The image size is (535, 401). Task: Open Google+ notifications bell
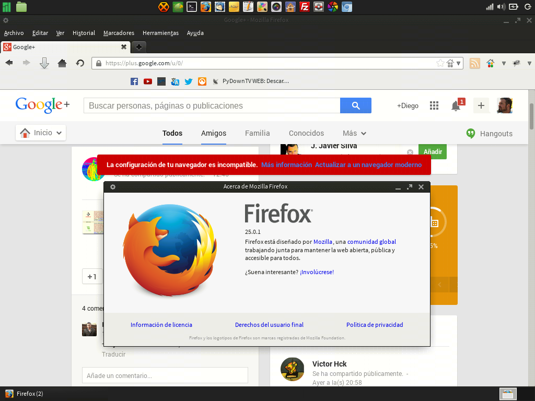(456, 106)
